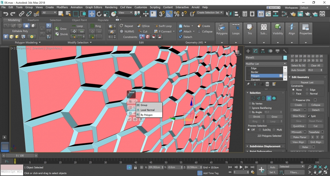The width and height of the screenshot is (330, 176).
Task: Click the QSlice tool in ribbon
Action: (x=143, y=26)
